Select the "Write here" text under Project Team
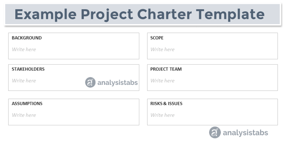This screenshot has width=285, height=142. click(162, 81)
